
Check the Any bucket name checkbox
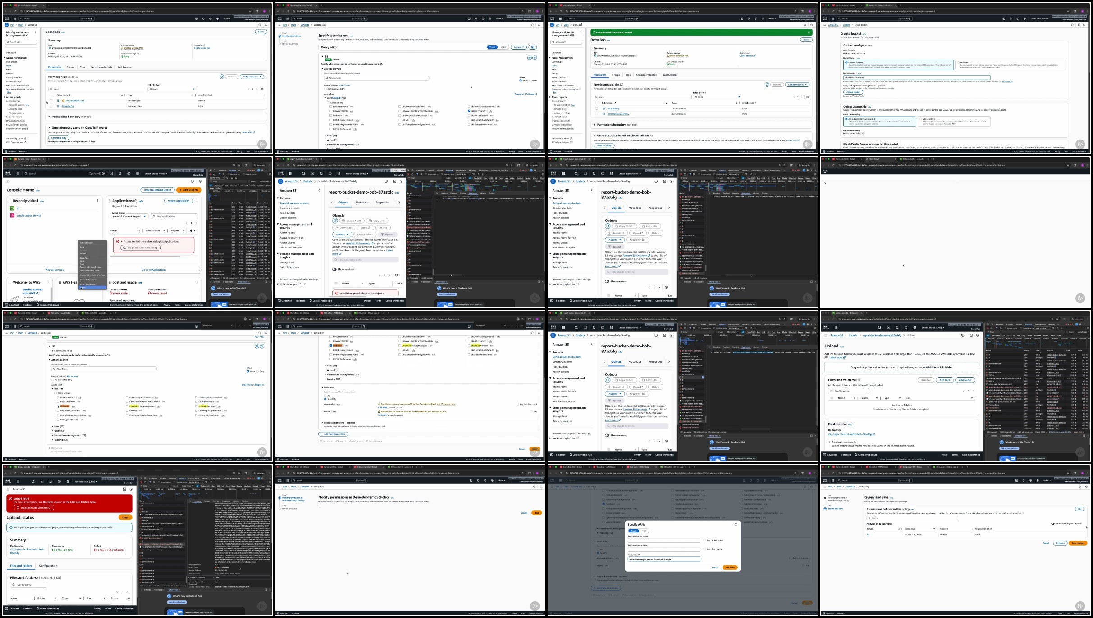pos(704,540)
